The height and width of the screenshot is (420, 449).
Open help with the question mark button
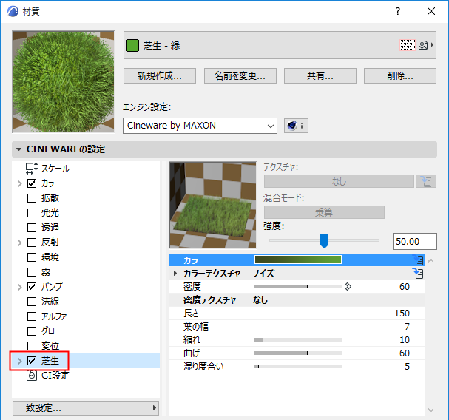pos(398,11)
